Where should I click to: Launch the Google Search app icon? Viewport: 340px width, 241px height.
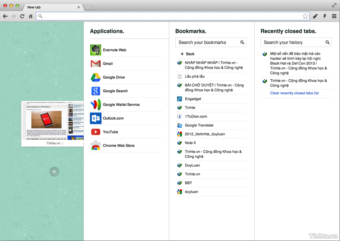[96, 91]
